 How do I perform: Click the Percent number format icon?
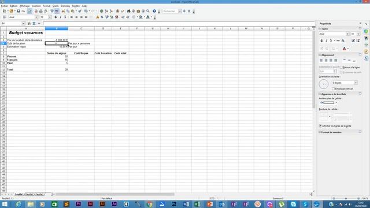[x=102, y=17]
